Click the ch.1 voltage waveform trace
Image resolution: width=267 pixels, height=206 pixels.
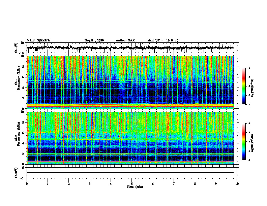[x=130, y=48]
